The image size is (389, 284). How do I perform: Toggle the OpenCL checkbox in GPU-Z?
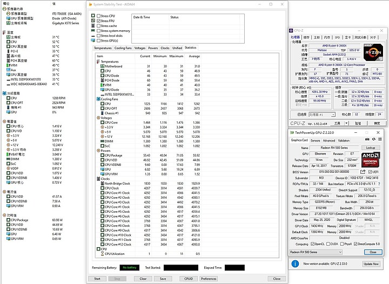point(312,244)
